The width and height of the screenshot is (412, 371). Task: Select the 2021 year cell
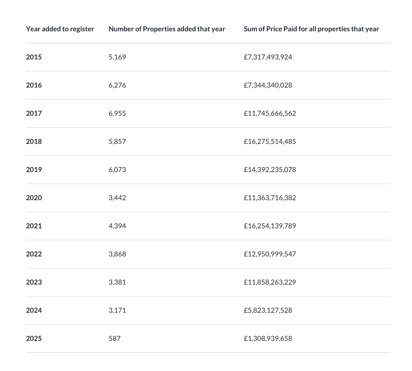(x=34, y=226)
